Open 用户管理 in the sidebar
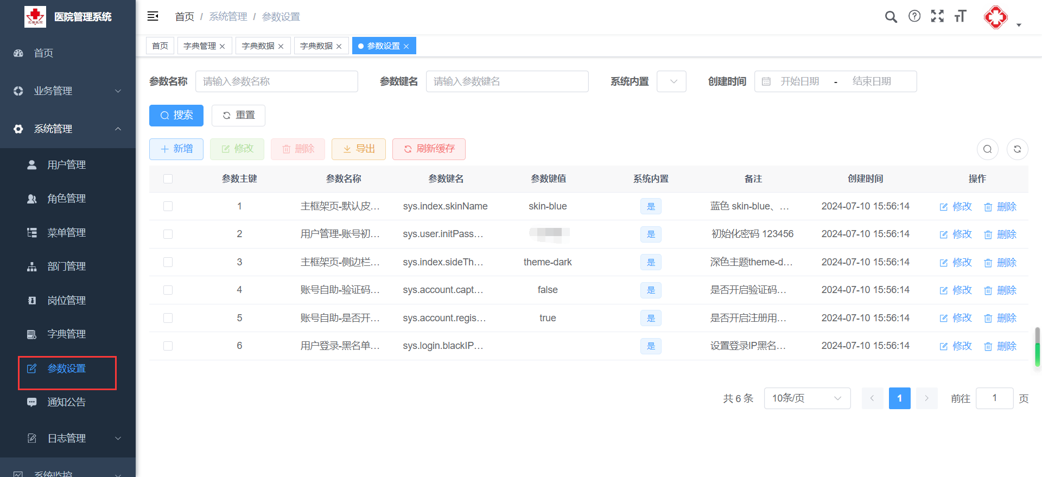Image resolution: width=1042 pixels, height=477 pixels. click(66, 165)
